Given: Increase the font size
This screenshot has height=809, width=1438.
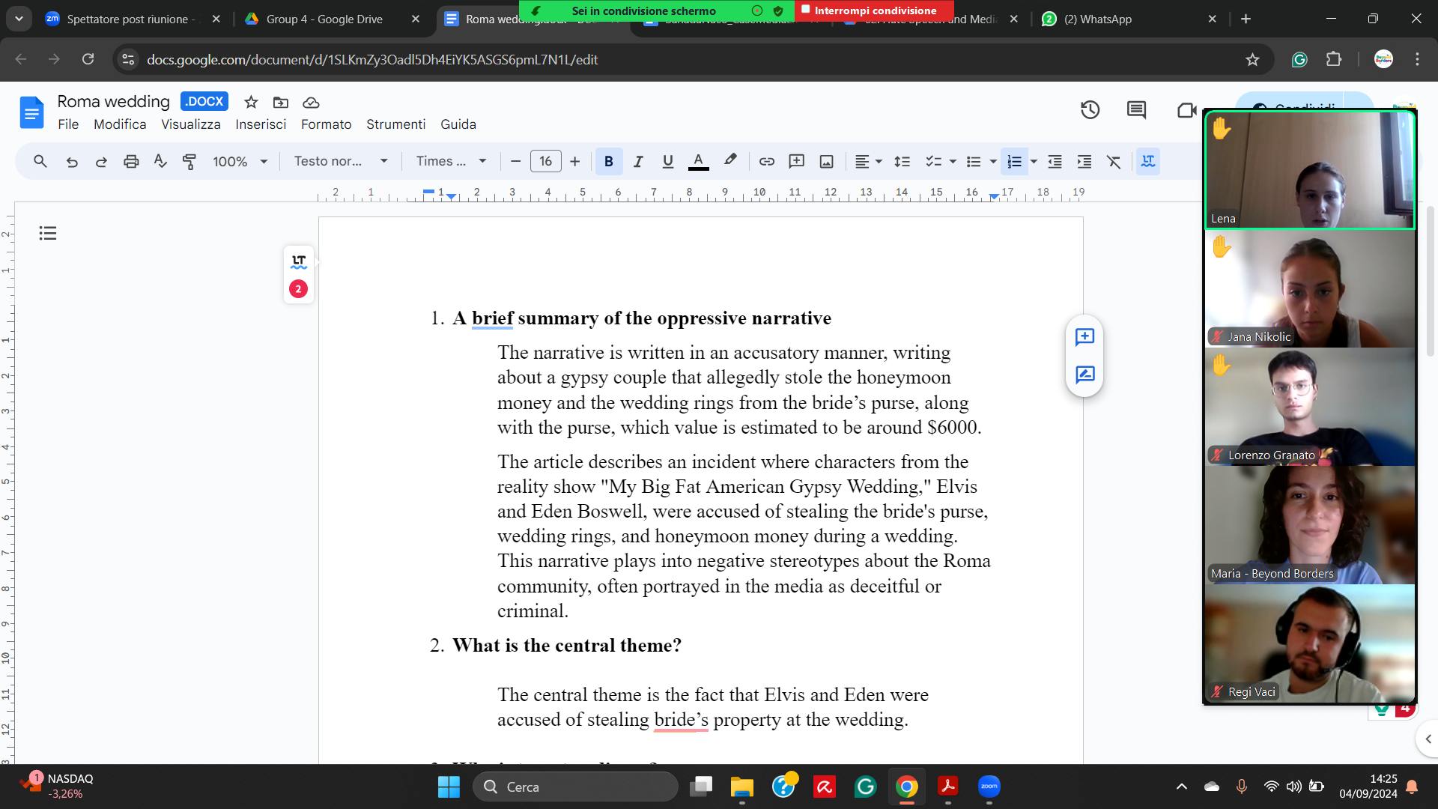Looking at the screenshot, I should pyautogui.click(x=574, y=161).
